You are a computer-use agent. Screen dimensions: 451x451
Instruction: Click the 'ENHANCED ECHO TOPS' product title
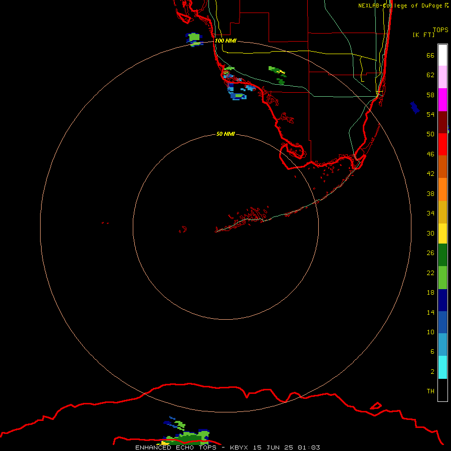(176, 447)
